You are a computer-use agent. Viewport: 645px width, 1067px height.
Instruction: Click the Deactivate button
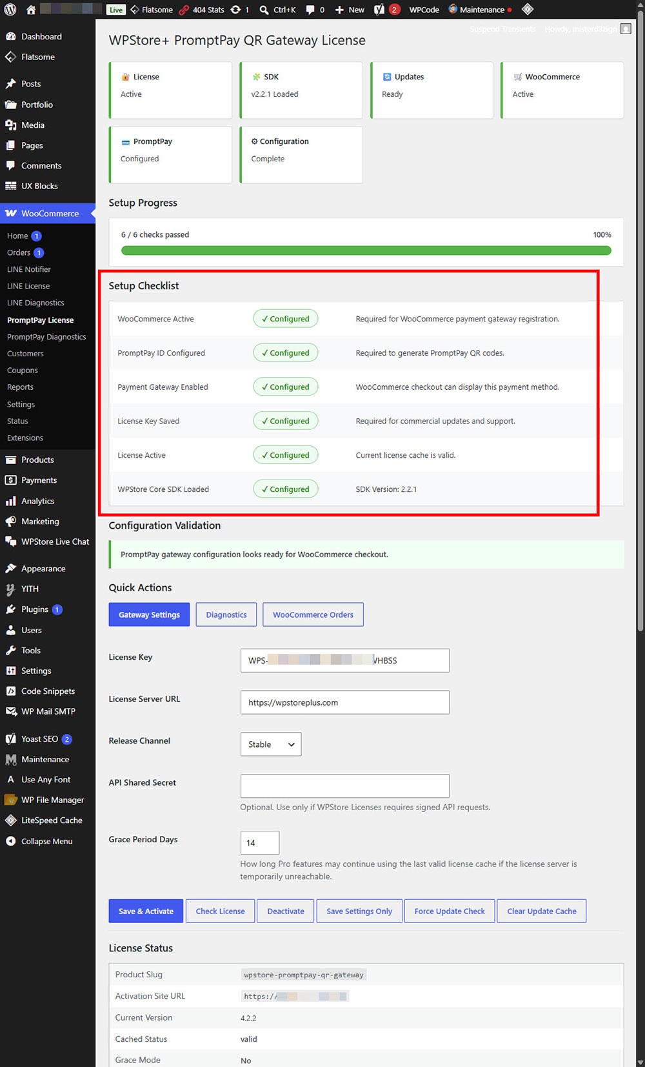[286, 911]
